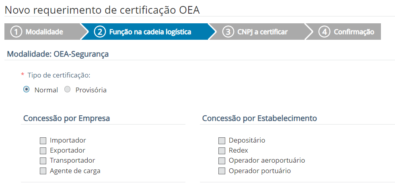Click the step 3 number circle icon
This screenshot has height=192, width=395.
pyautogui.click(x=228, y=32)
